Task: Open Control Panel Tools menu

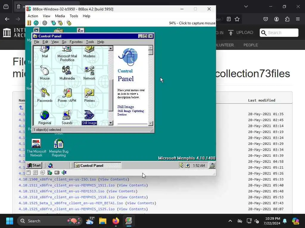Action: point(90,42)
